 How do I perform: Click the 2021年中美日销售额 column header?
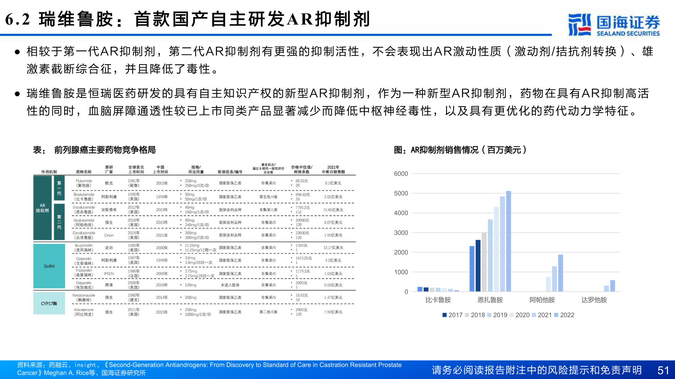click(333, 169)
